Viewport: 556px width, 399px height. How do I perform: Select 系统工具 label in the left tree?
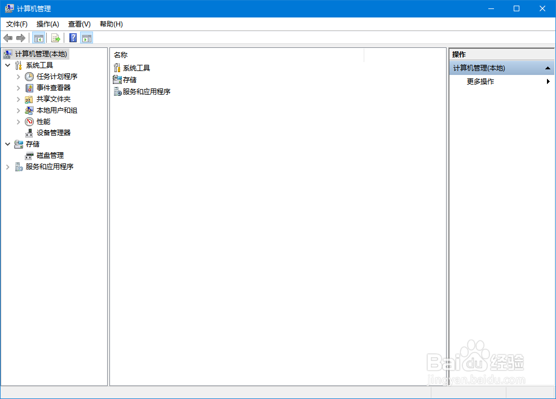pos(39,65)
